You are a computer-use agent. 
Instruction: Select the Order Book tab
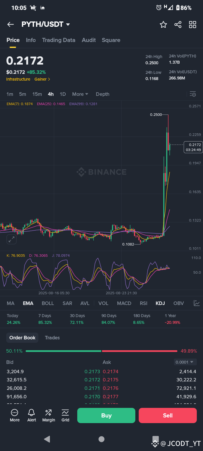pos(23,338)
